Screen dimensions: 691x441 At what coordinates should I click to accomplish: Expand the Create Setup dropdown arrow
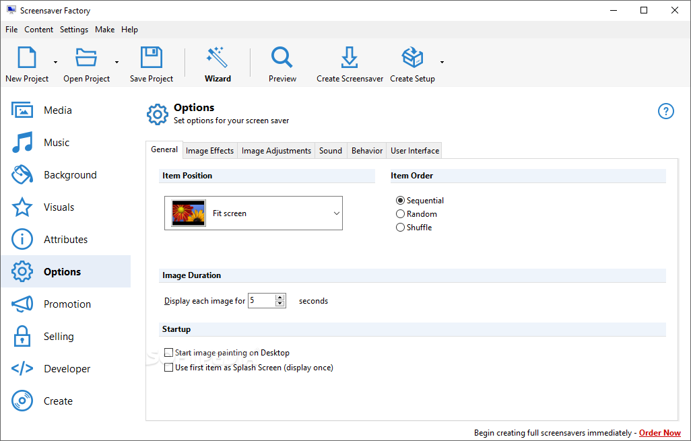(442, 62)
